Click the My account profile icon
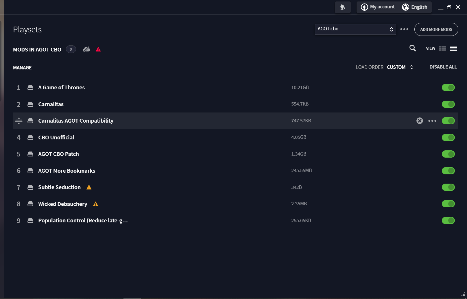The image size is (467, 299). pyautogui.click(x=364, y=7)
